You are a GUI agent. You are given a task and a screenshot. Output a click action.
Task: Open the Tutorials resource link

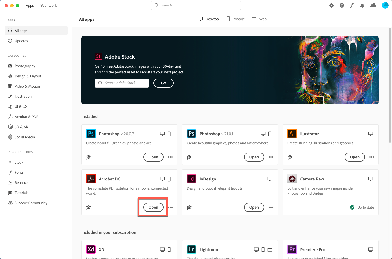click(36, 193)
